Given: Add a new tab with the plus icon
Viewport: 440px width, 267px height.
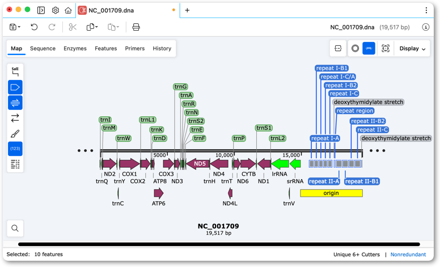Looking at the screenshot, I should click(x=187, y=10).
